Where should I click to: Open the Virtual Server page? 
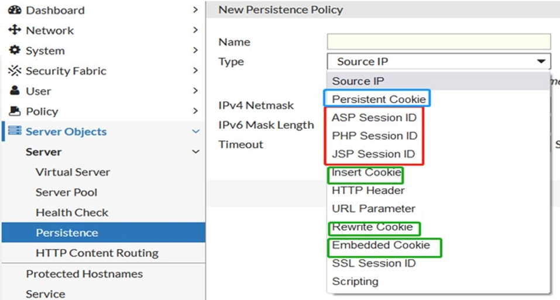click(73, 172)
